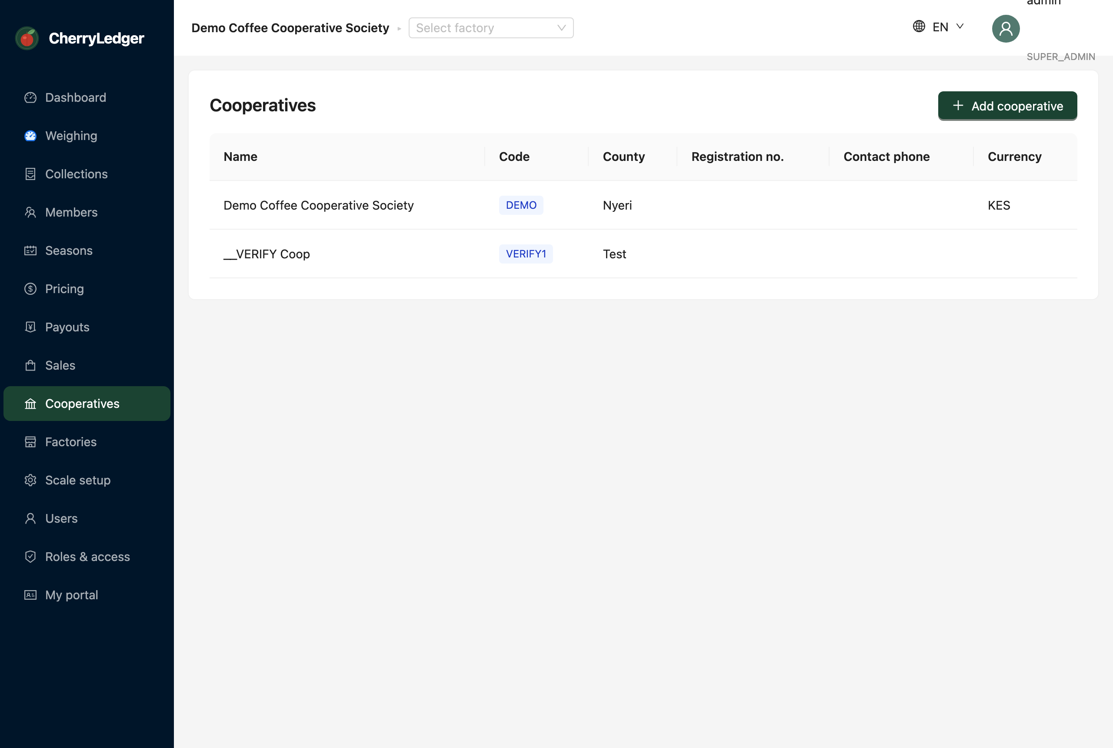The height and width of the screenshot is (748, 1113).
Task: Click the globe language icon
Action: pyautogui.click(x=919, y=26)
